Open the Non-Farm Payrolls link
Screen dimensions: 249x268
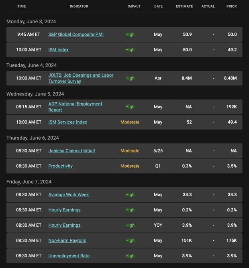click(67, 240)
